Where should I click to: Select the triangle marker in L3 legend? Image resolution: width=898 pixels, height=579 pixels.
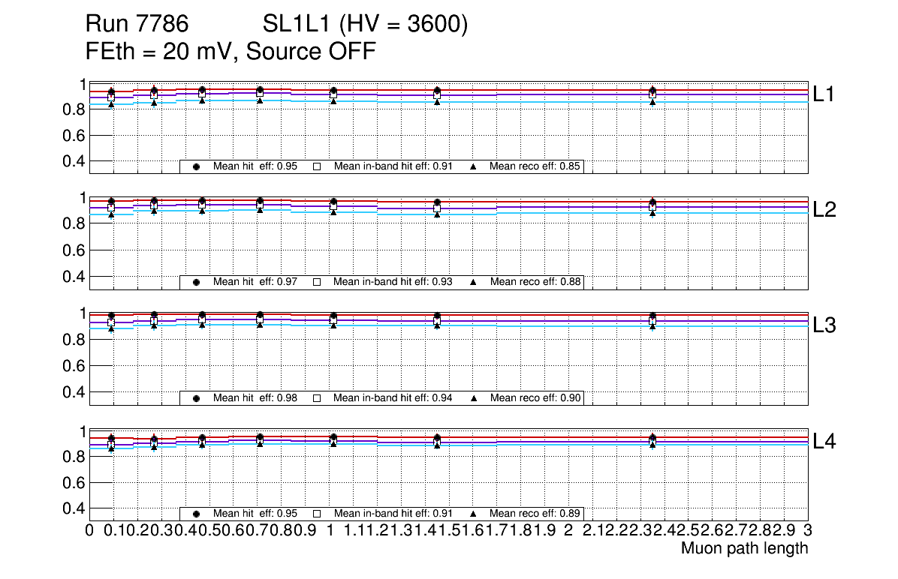click(474, 398)
